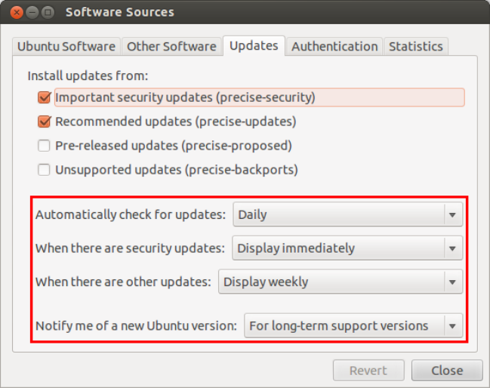Uncheck Important security updates checkbox
Screen dimensions: 490x388
click(44, 97)
